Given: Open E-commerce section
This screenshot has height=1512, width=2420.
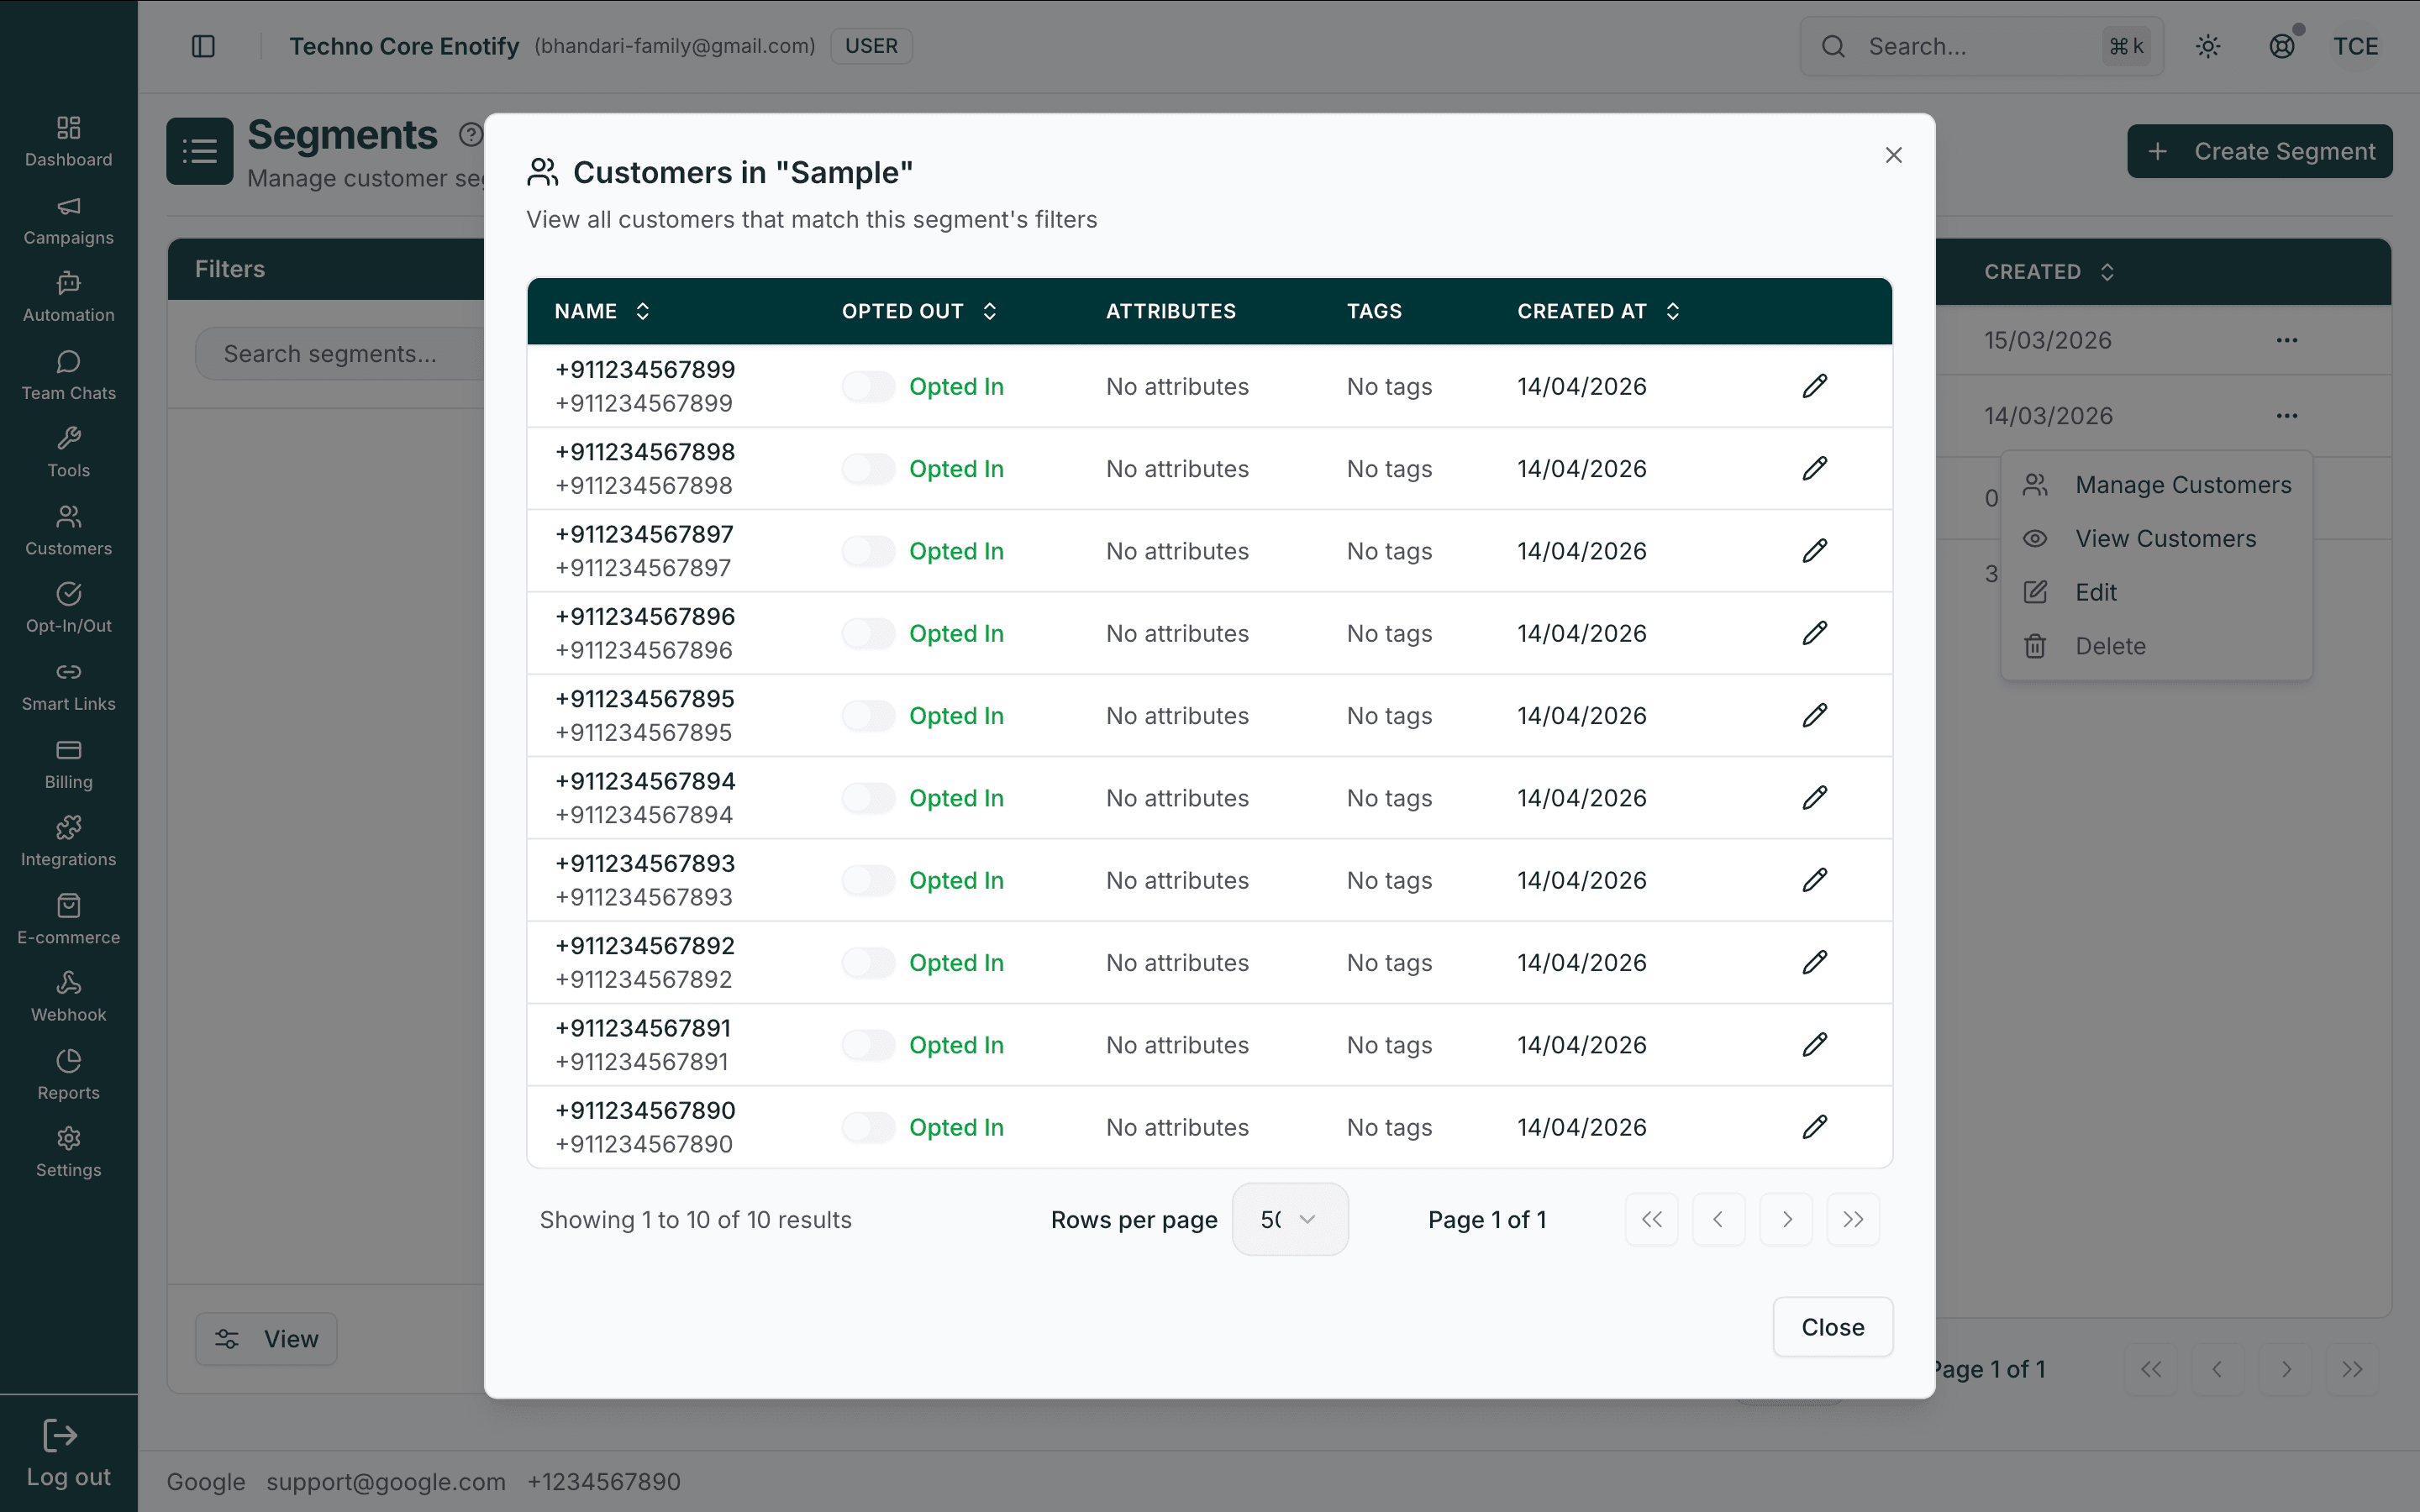Looking at the screenshot, I should pos(68,919).
